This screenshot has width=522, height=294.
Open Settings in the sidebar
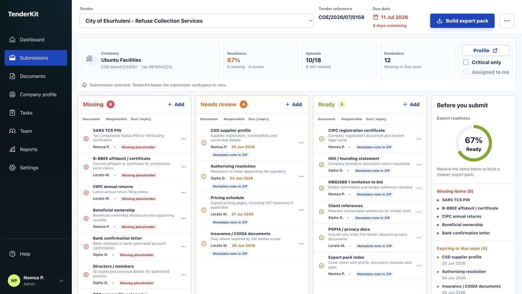click(36, 168)
